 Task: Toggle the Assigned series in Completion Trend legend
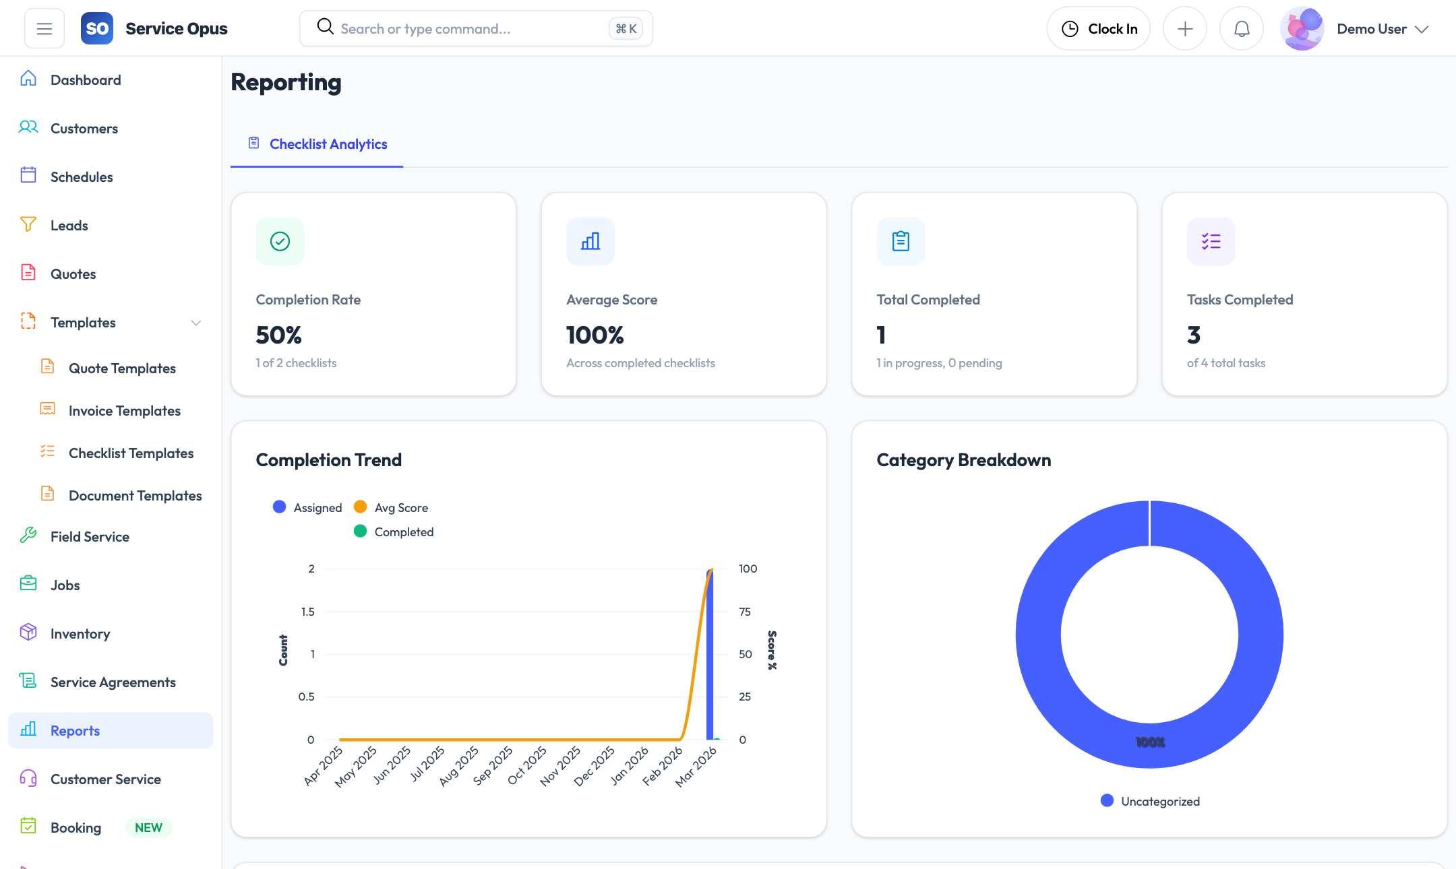(x=307, y=507)
